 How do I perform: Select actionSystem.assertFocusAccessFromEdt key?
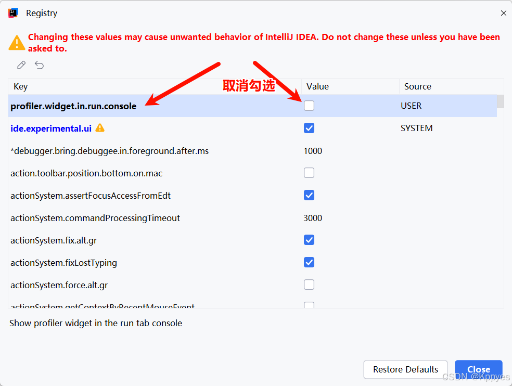click(91, 196)
